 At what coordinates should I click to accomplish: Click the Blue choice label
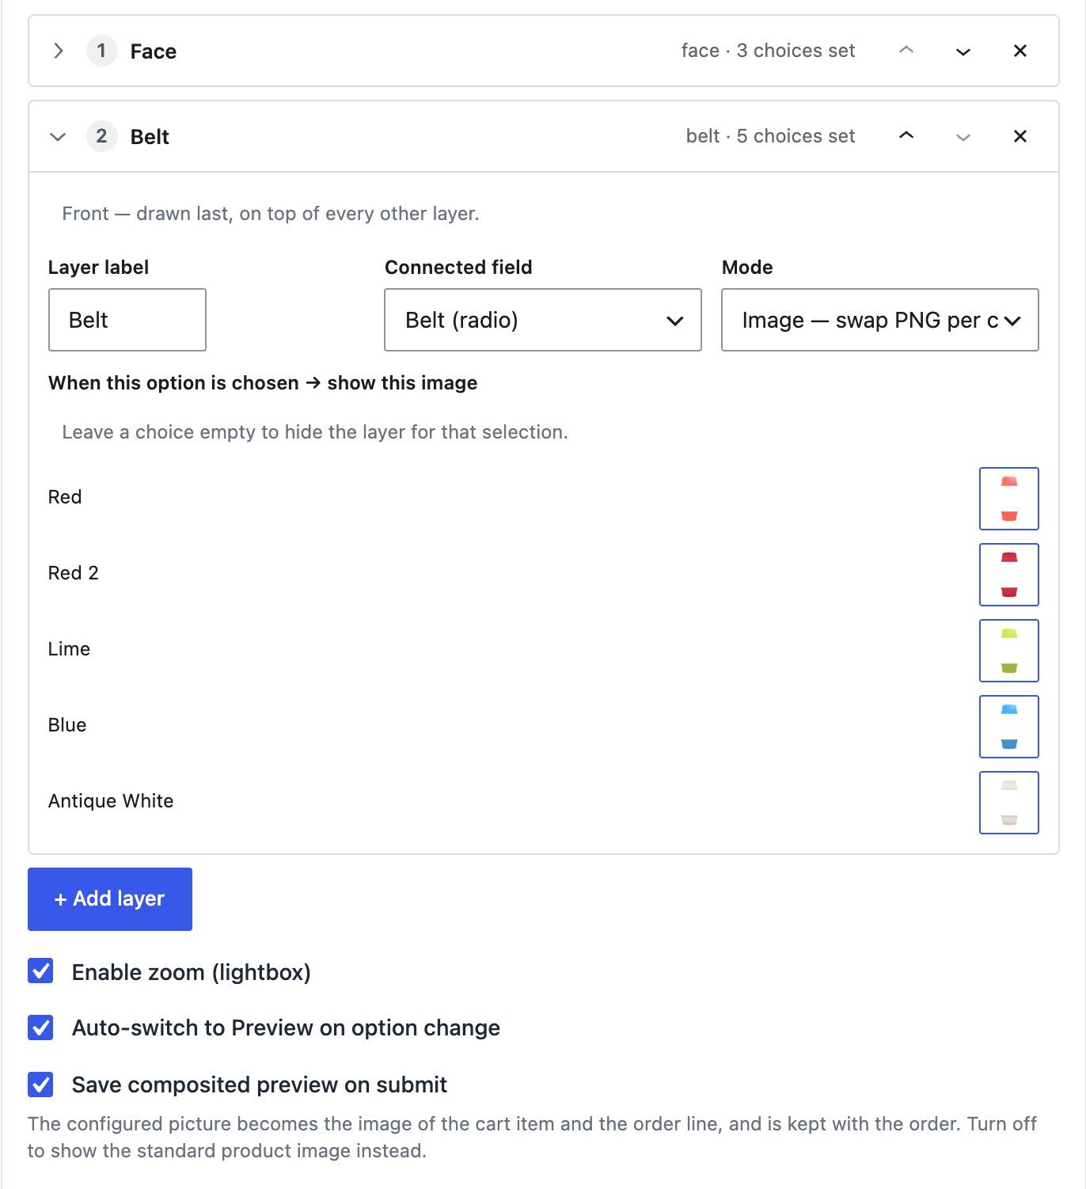pos(67,725)
